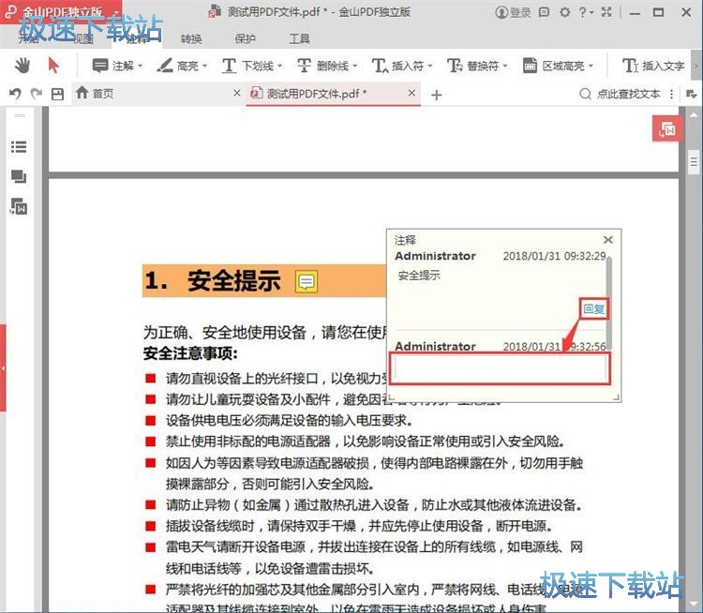Screen dimensions: 703x613
Task: Click the 点此查找文本 search field
Action: [629, 94]
